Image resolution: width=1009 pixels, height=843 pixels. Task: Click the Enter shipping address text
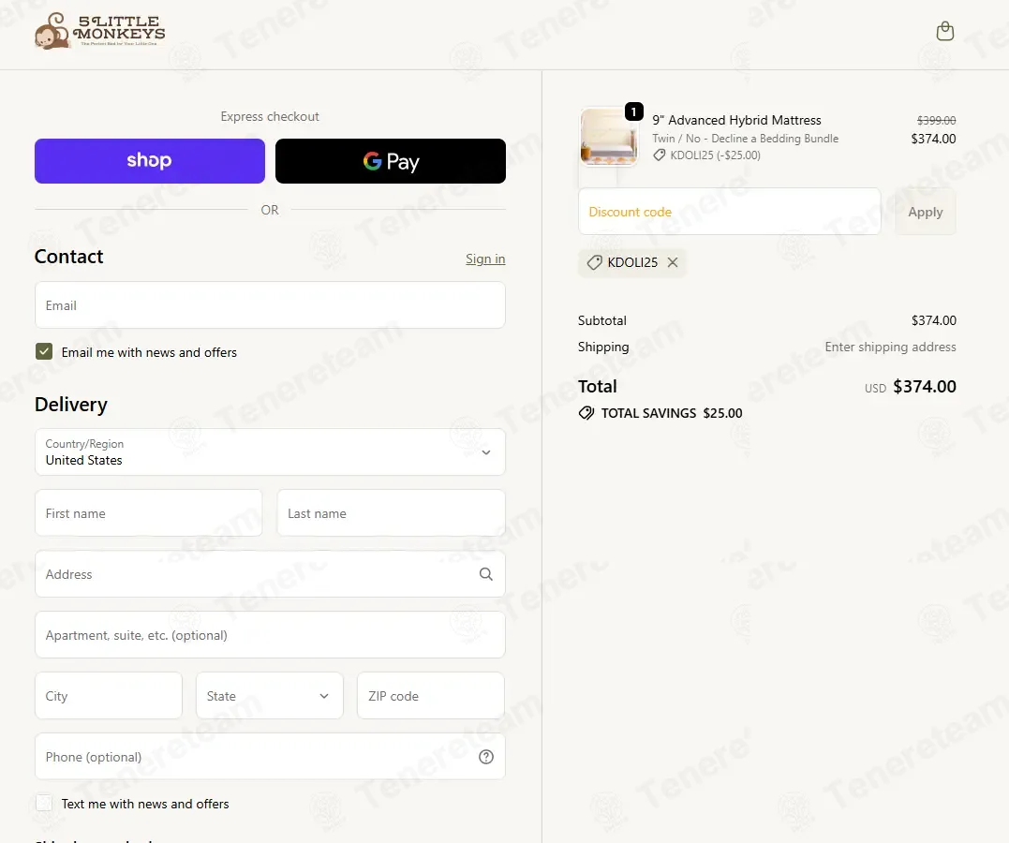pos(890,347)
